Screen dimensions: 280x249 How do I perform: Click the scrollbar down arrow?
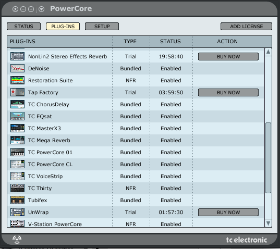(268, 223)
